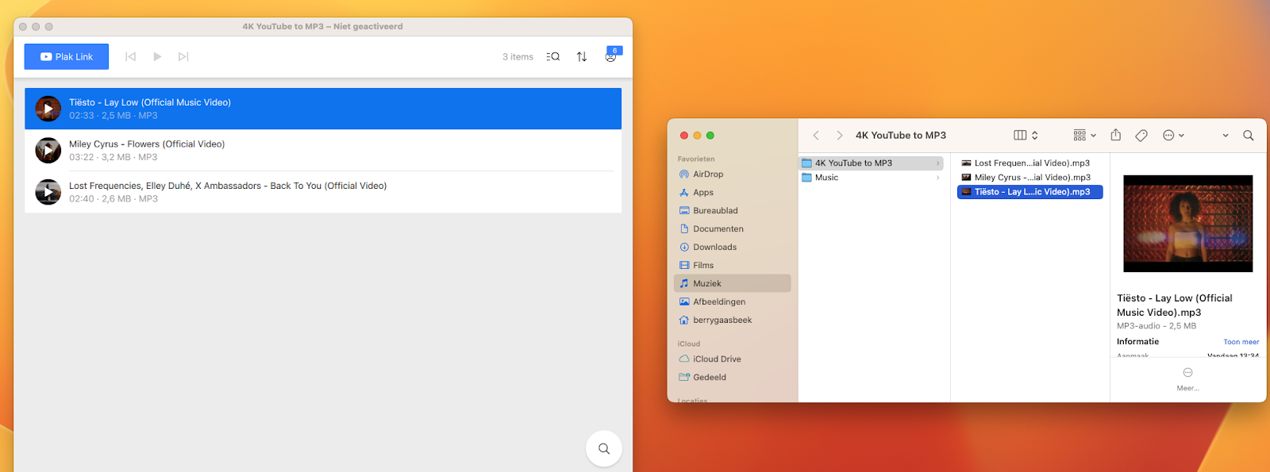Skip to next track in toolbar
This screenshot has height=472, width=1270.
click(183, 56)
